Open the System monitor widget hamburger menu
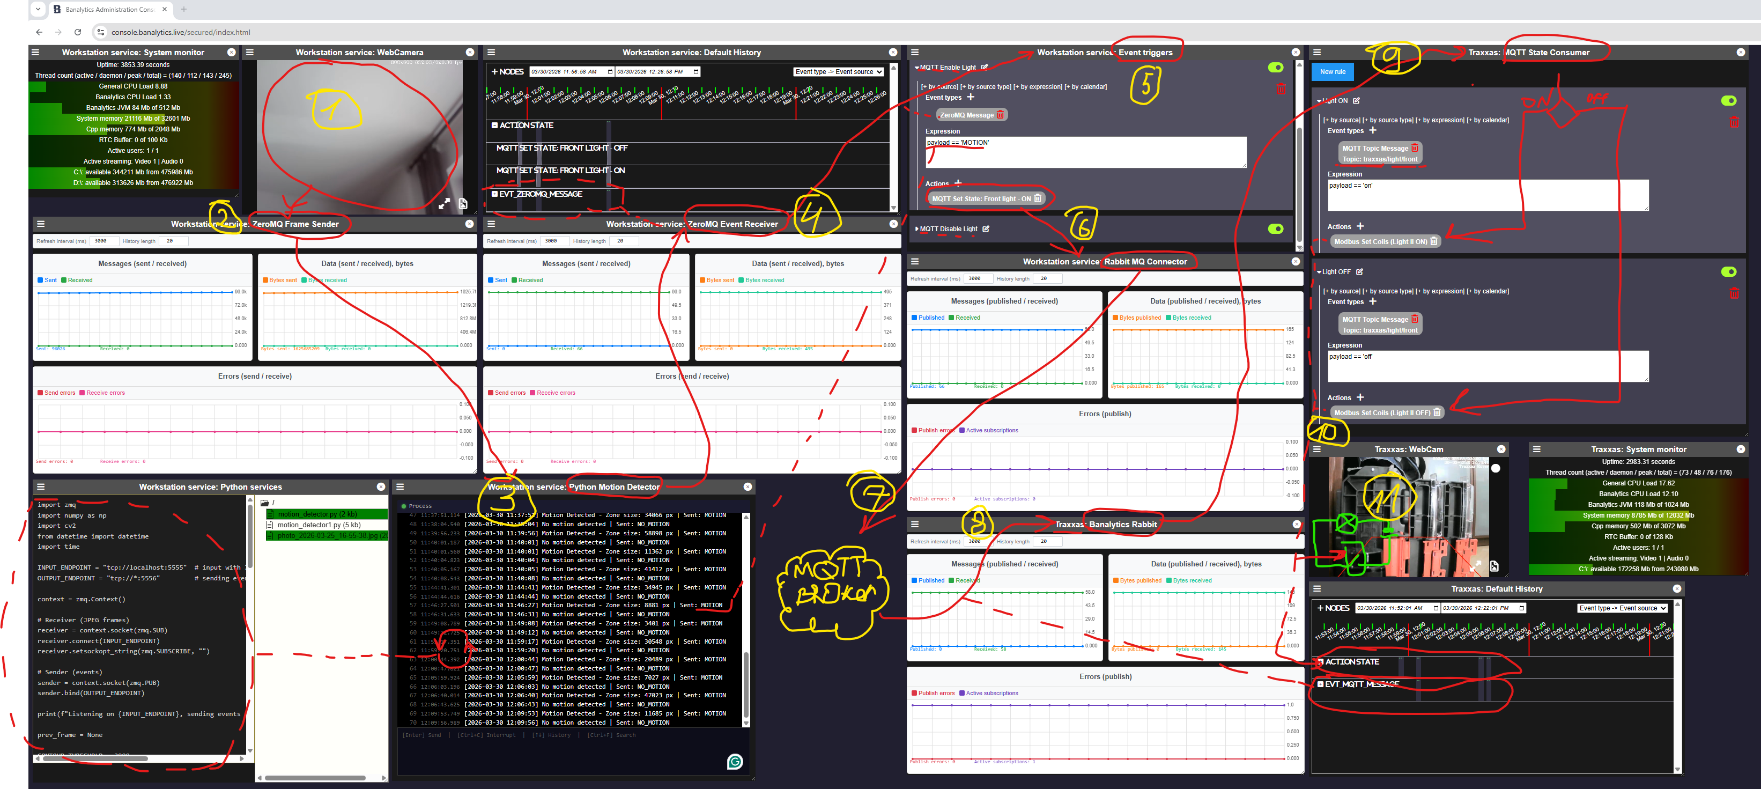 [x=35, y=53]
